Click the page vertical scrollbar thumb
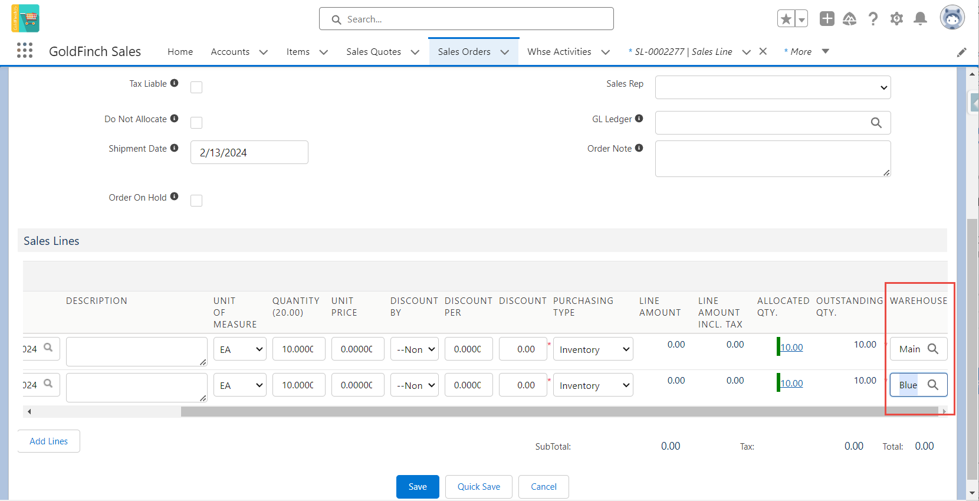This screenshot has height=501, width=979. [973, 349]
